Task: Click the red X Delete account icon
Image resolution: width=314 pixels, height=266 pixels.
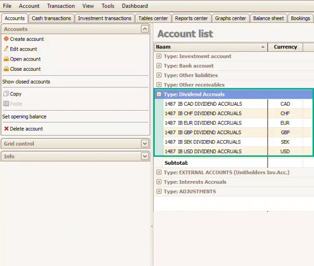Action: (6, 129)
